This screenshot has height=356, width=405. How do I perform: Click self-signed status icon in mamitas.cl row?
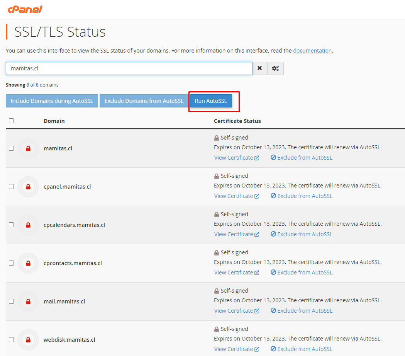click(x=217, y=138)
